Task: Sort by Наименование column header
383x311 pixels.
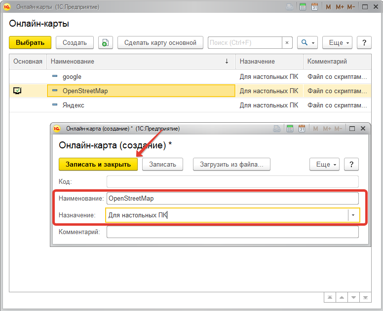Action: 141,62
